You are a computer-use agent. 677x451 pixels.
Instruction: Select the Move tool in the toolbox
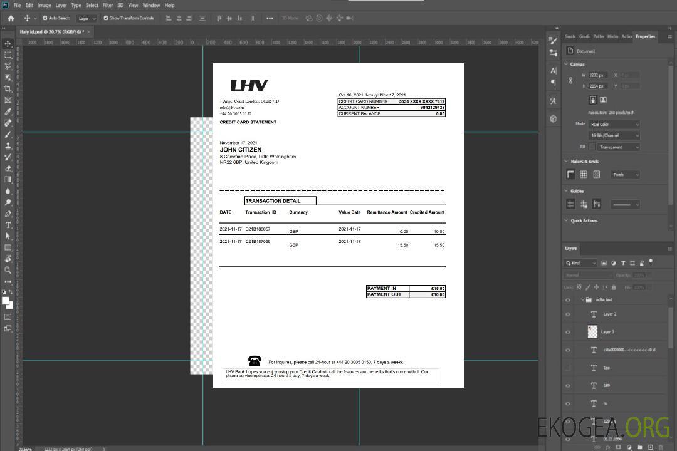coord(8,44)
